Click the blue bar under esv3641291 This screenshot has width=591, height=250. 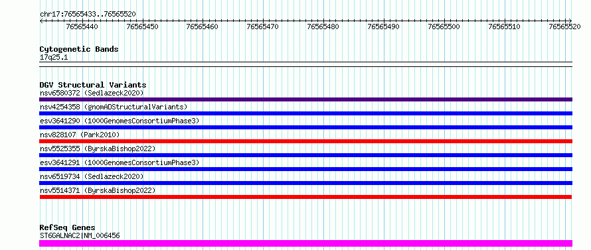(305, 169)
